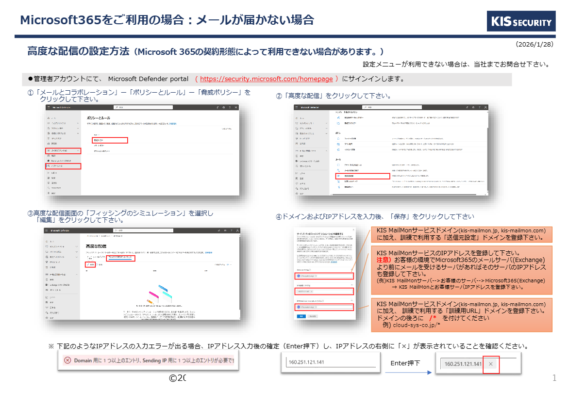Click the search box in step ② screenshot
568x393 pixels.
(x=392, y=108)
